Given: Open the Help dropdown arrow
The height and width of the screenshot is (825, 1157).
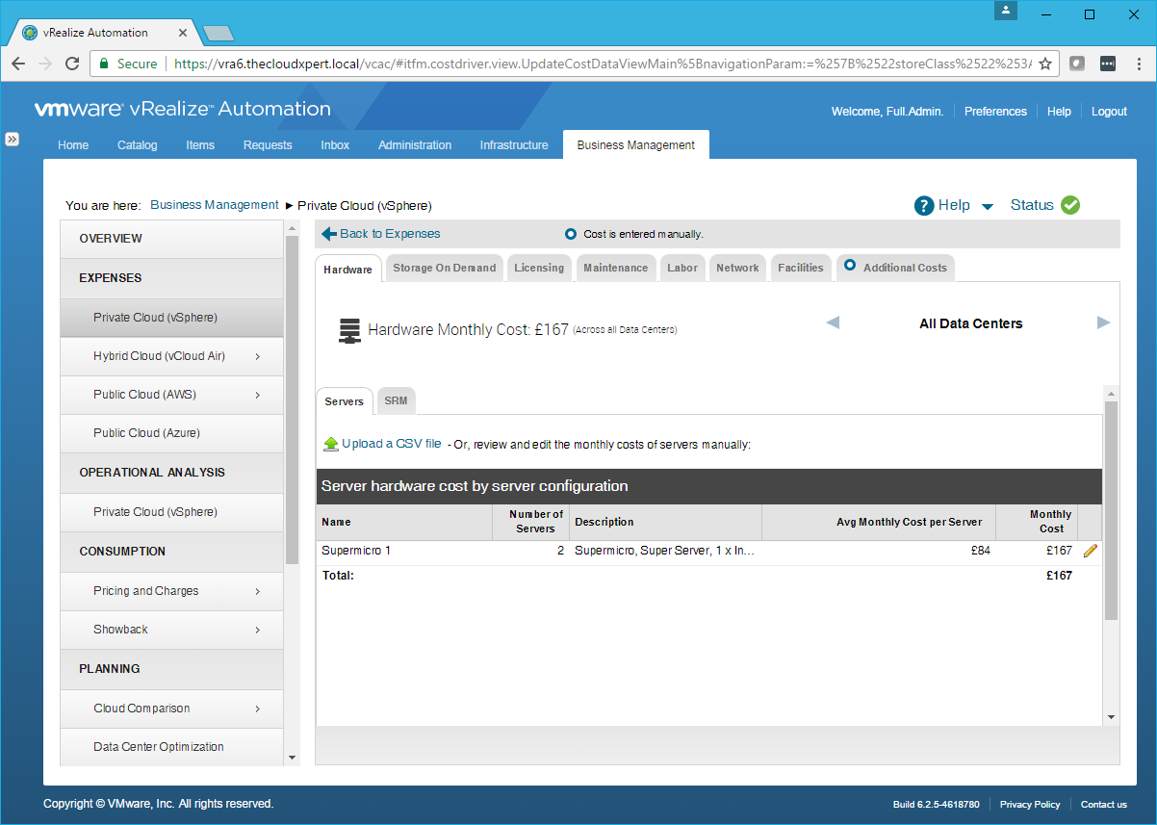Looking at the screenshot, I should coord(987,206).
